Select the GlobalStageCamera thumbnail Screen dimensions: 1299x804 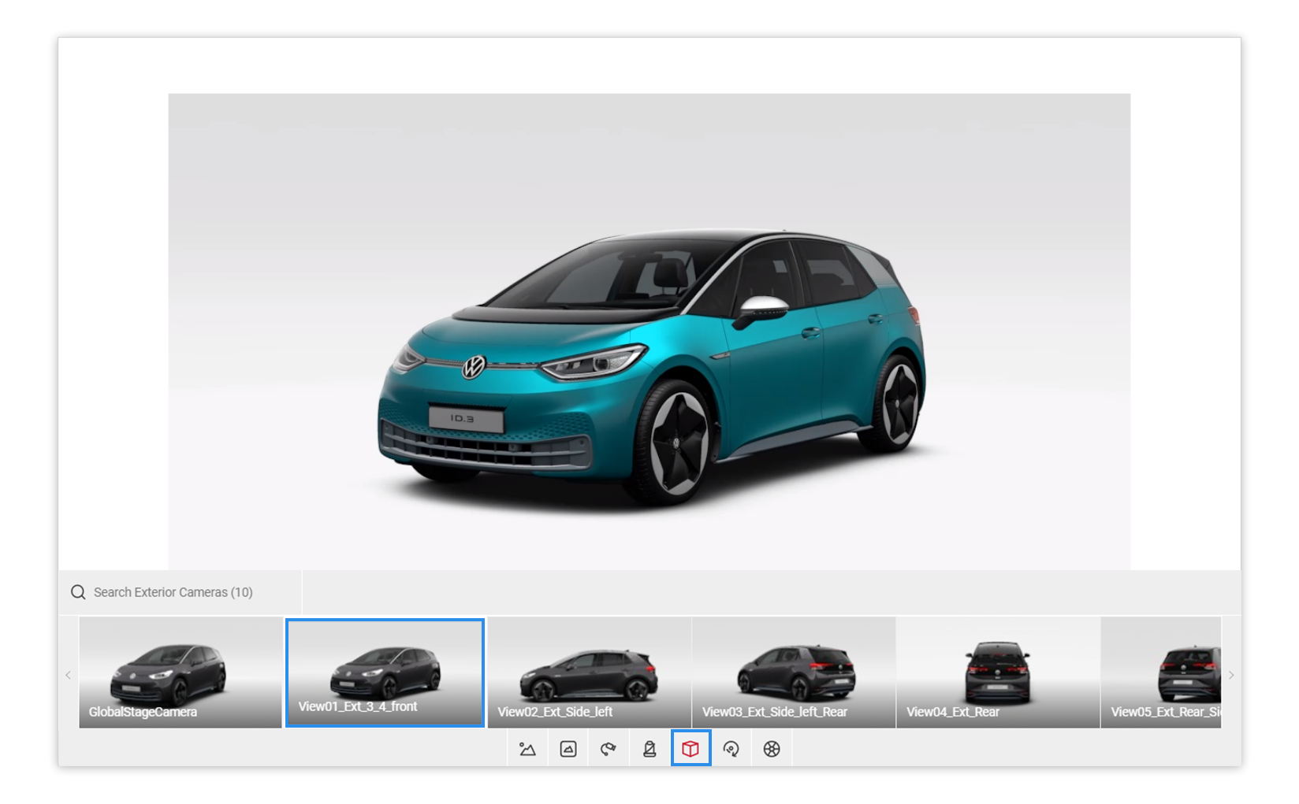coord(181,672)
